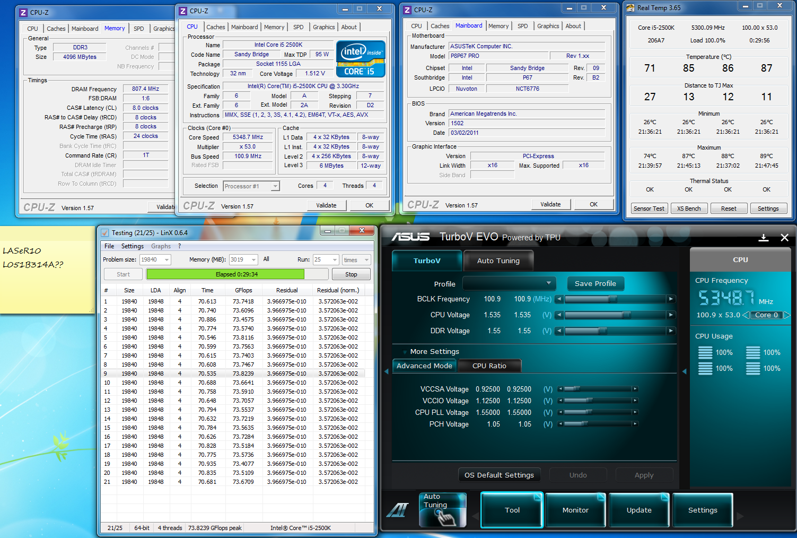This screenshot has height=538, width=797.
Task: Open the Profile dropdown in TurboV EVO
Action: (509, 283)
